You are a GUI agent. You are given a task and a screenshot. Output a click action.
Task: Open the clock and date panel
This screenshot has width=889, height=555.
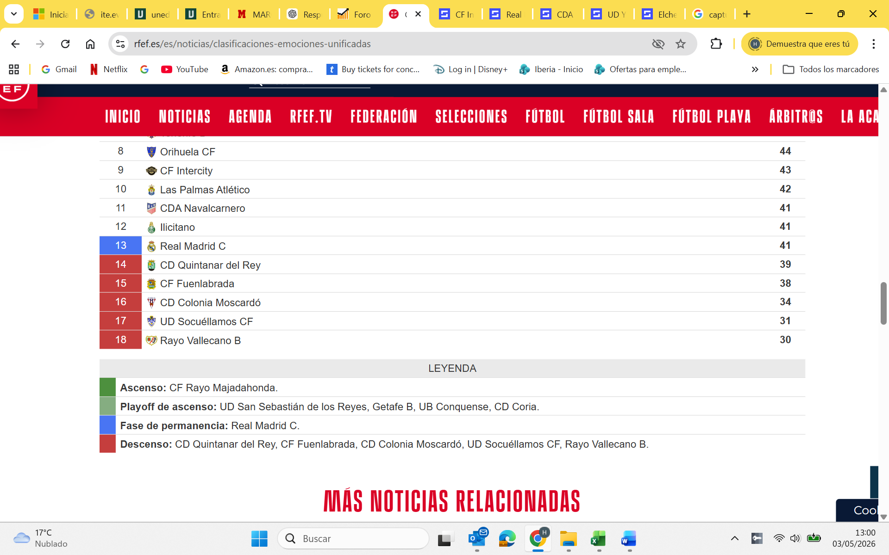853,538
